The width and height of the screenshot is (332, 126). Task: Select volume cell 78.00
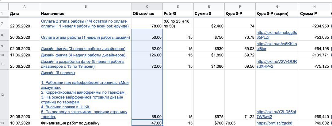(x=147, y=23)
